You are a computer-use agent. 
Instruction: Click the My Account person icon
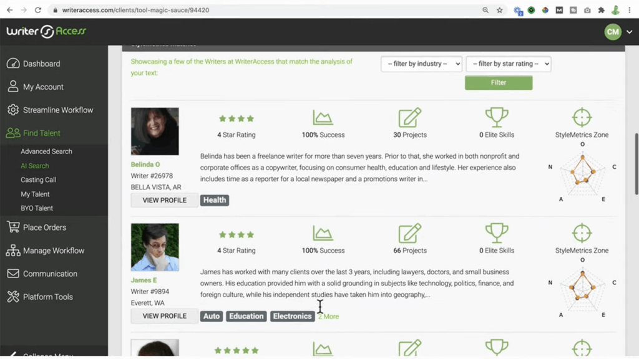13,86
